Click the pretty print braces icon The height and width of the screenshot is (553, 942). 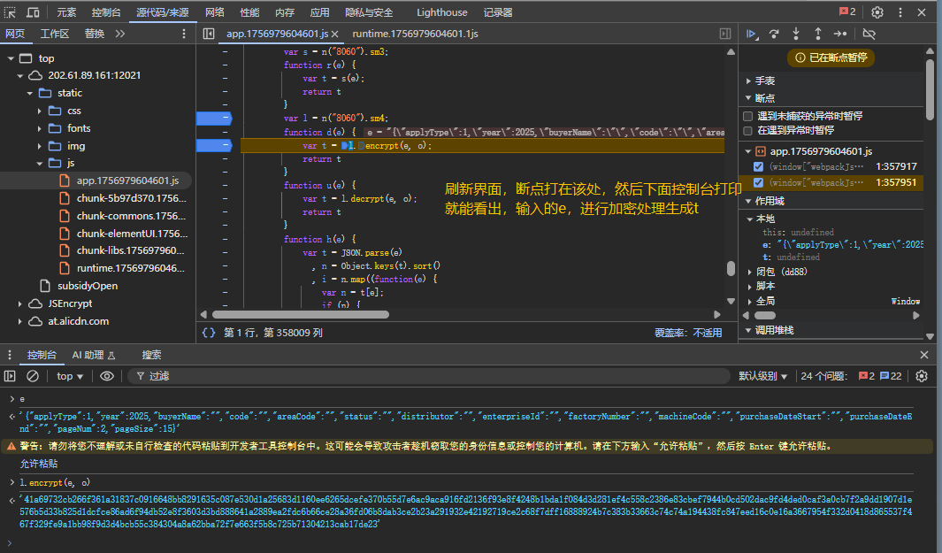[x=209, y=333]
